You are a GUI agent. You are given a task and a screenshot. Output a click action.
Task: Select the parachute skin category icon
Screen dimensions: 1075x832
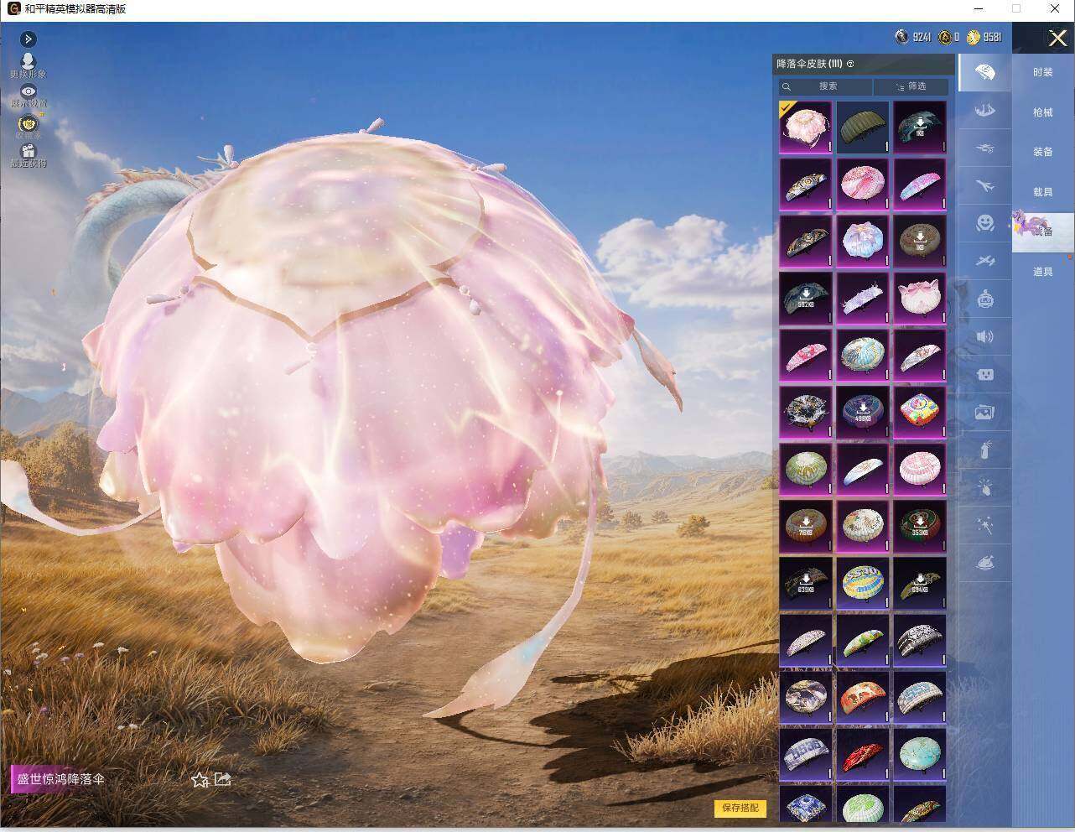click(x=985, y=73)
